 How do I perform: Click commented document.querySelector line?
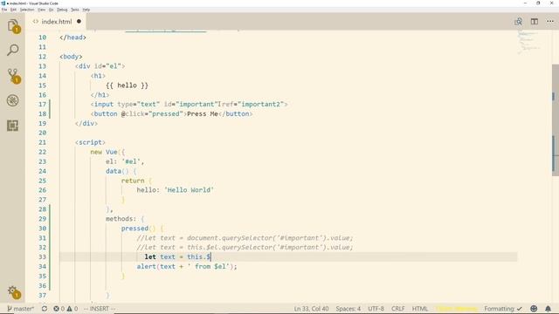click(245, 238)
